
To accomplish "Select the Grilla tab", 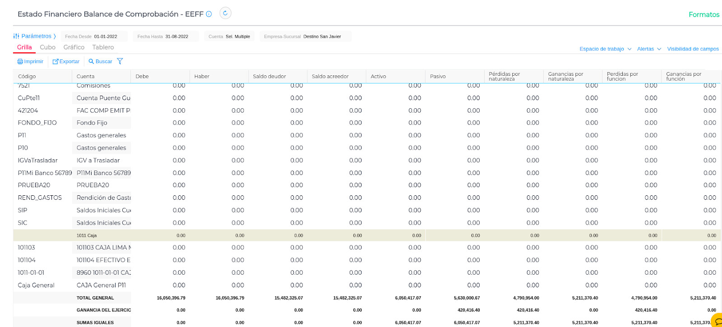I will [24, 47].
